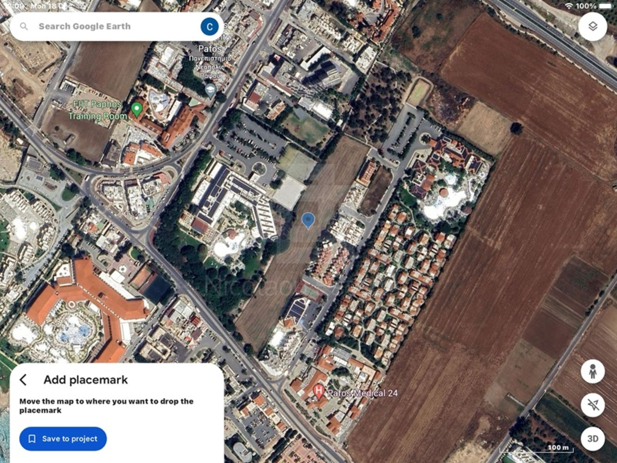The image size is (617, 463).
Task: Tap the Wi-Fi status icon
Action: (569, 6)
